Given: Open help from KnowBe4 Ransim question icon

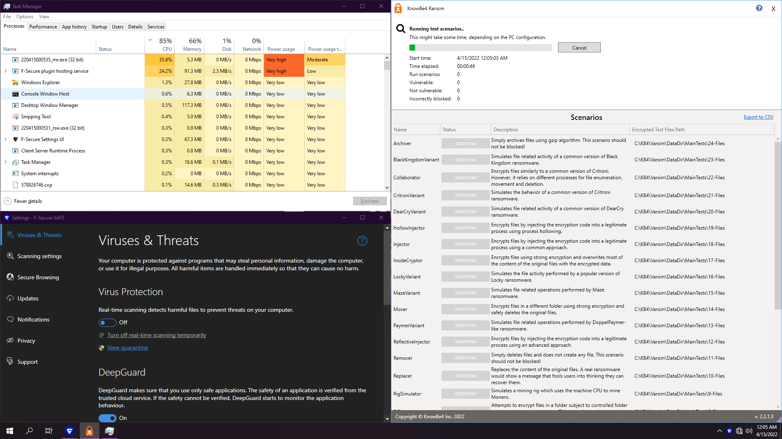Looking at the screenshot, I should click(x=759, y=8).
